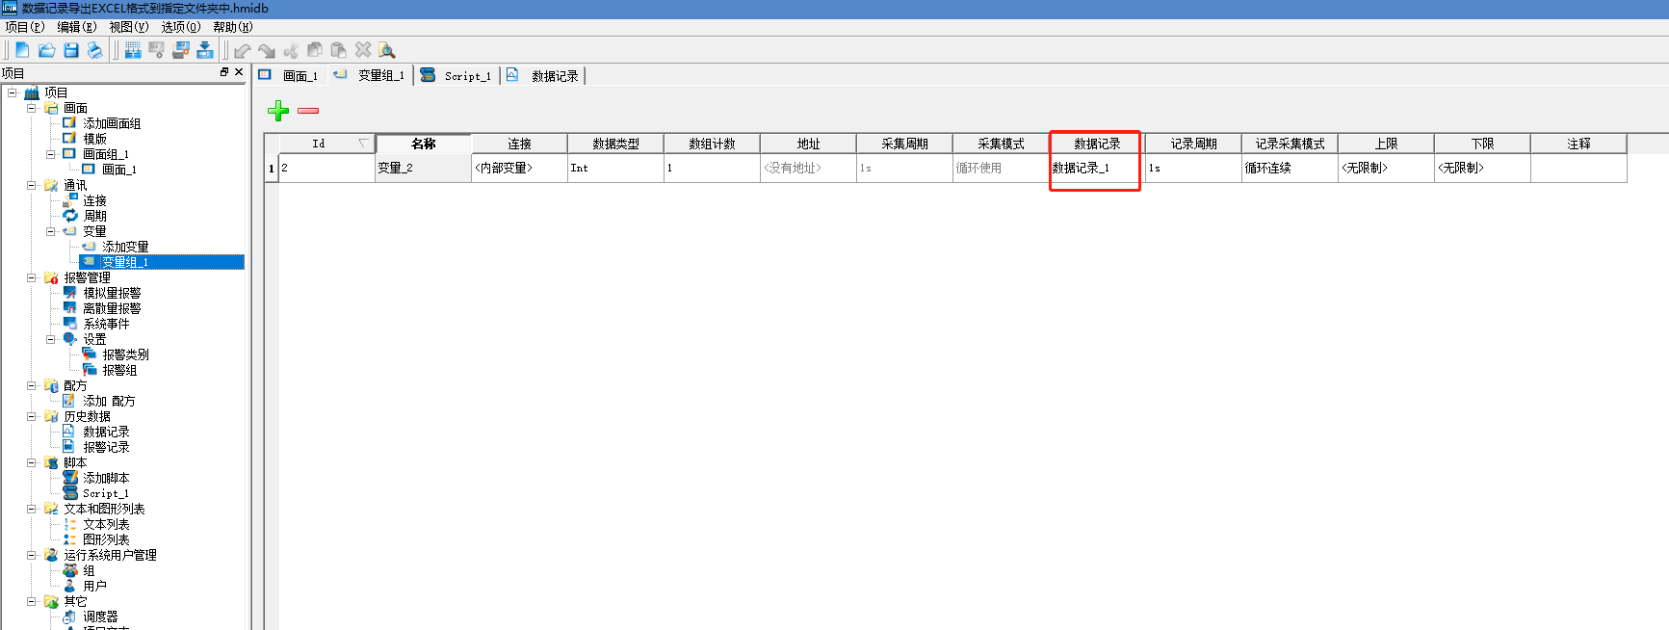This screenshot has height=630, width=1669.
Task: Switch to the 画面_1 tab
Action: 289,75
